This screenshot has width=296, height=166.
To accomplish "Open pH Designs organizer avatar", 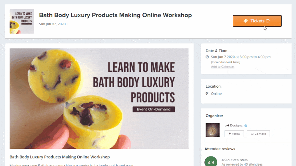I will point(212,130).
